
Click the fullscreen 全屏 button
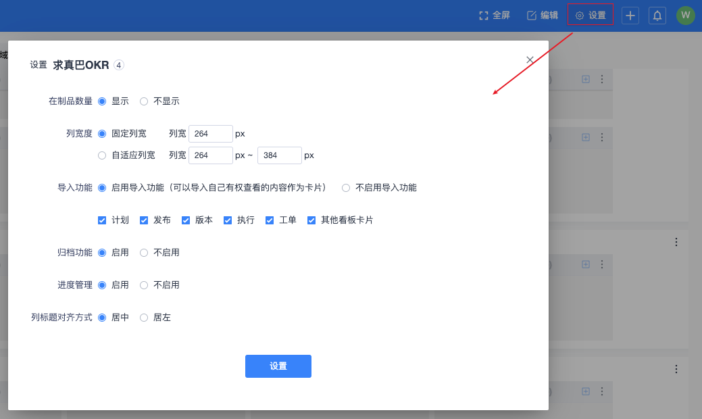click(495, 16)
